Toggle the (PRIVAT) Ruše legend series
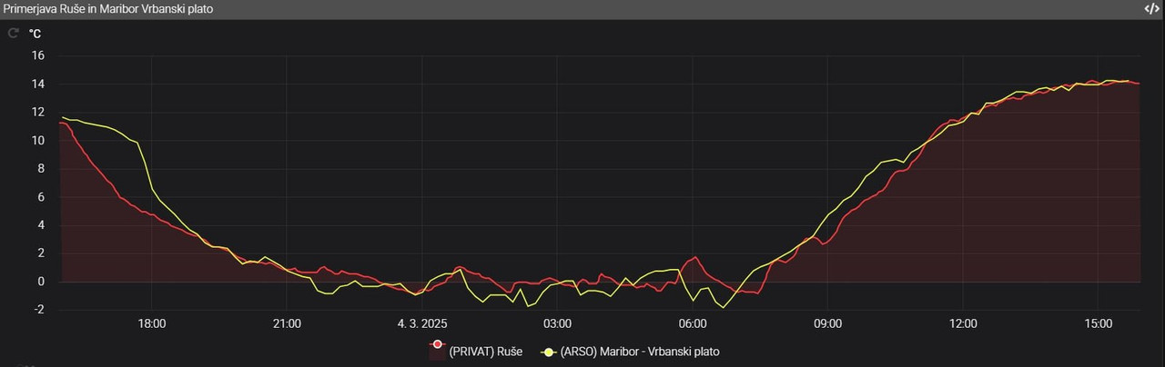The height and width of the screenshot is (367, 1165). [x=476, y=352]
